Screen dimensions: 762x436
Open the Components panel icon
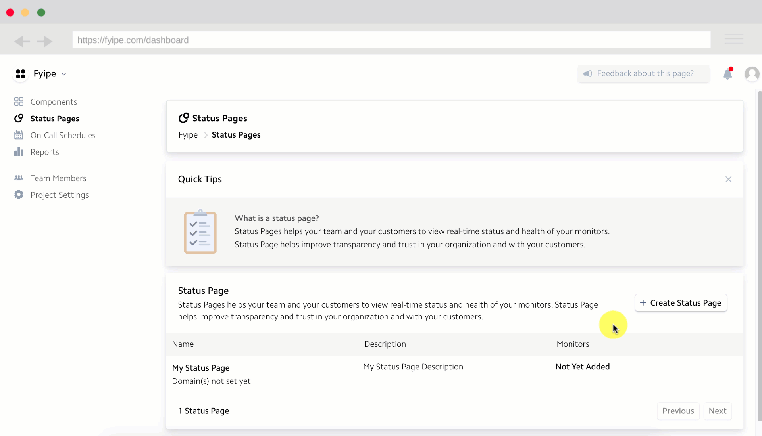19,101
